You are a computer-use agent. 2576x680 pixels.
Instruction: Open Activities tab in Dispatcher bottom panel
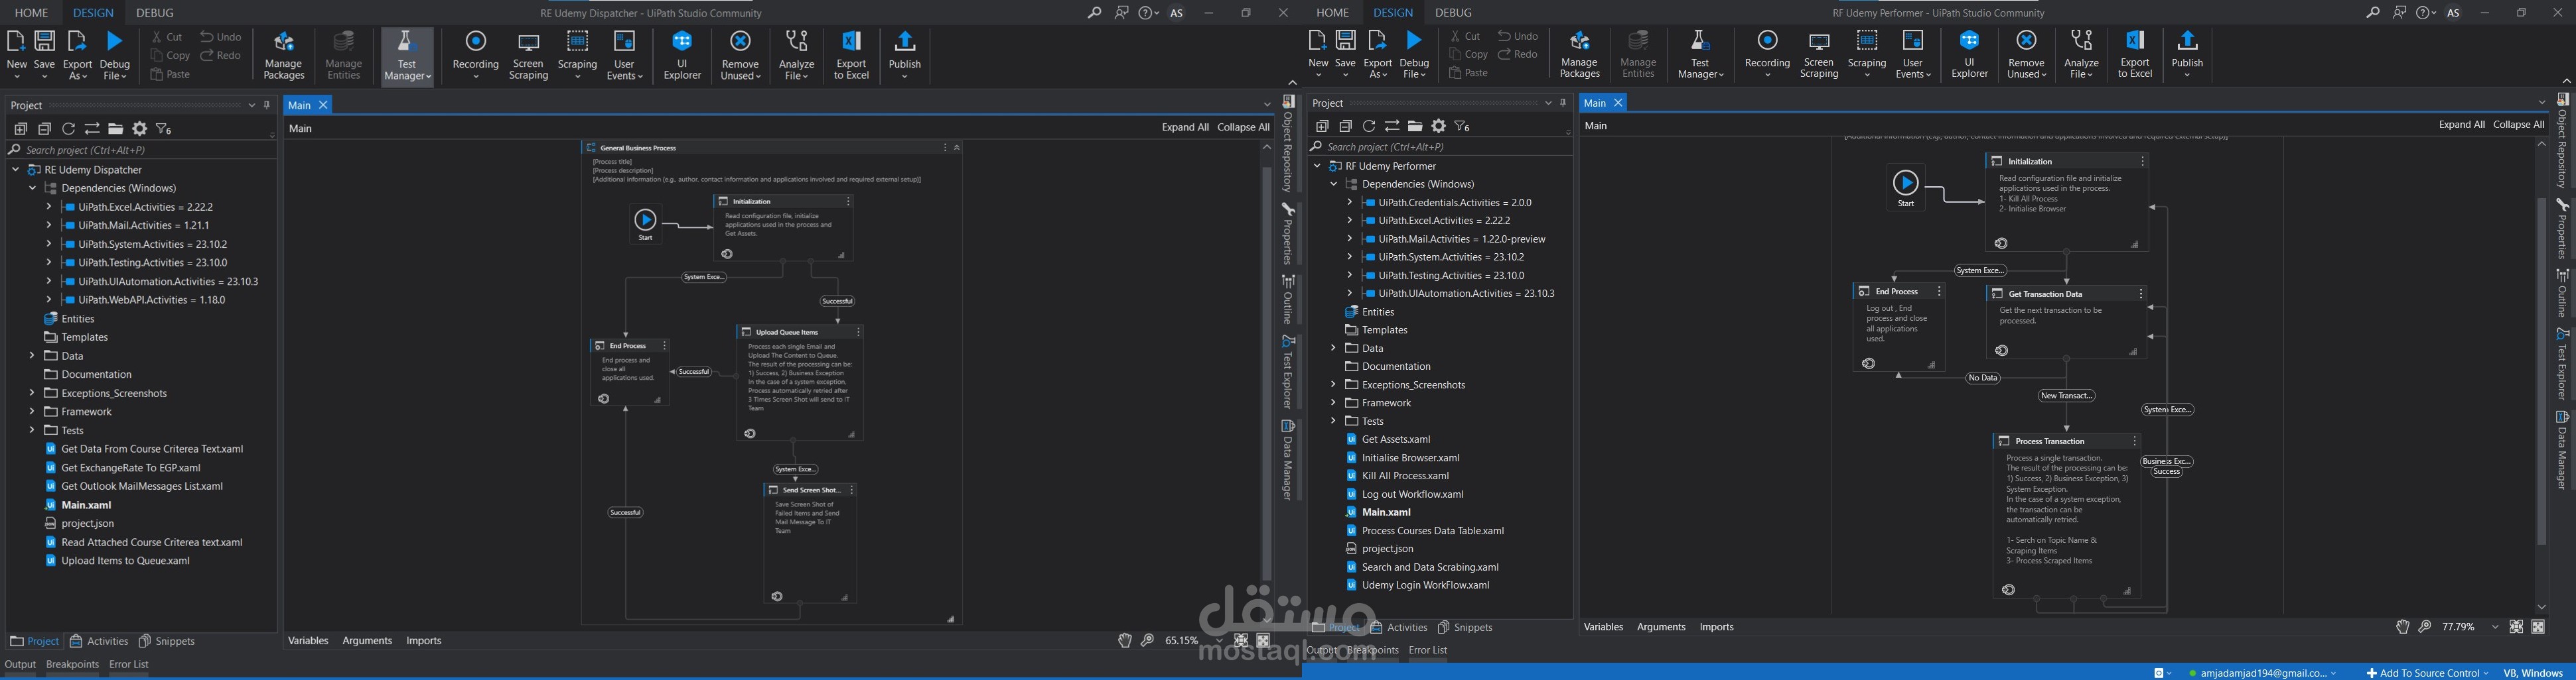tap(99, 641)
